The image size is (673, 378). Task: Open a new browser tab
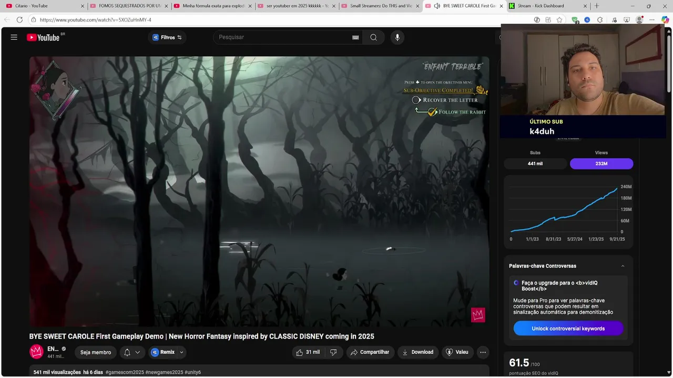(x=596, y=6)
